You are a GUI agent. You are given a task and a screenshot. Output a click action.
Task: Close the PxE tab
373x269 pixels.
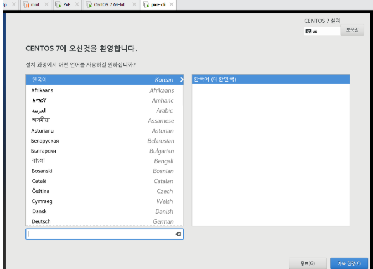77,4
